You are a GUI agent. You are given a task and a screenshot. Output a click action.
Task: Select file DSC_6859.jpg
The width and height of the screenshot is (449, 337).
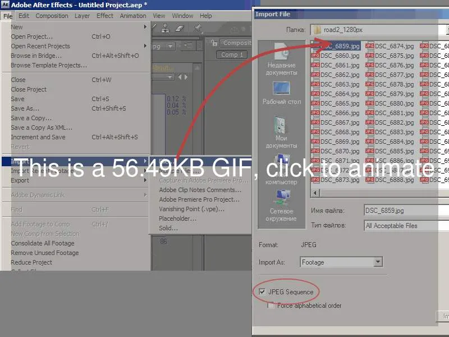[336, 46]
